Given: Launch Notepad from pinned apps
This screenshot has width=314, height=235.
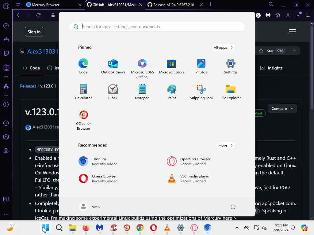Looking at the screenshot, I should click(142, 92).
